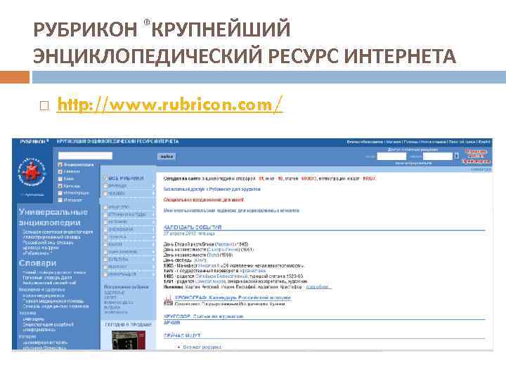506x379 pixels.
Task: Check the КУЛЬТУРА rubric checkbox
Action: 105,259
